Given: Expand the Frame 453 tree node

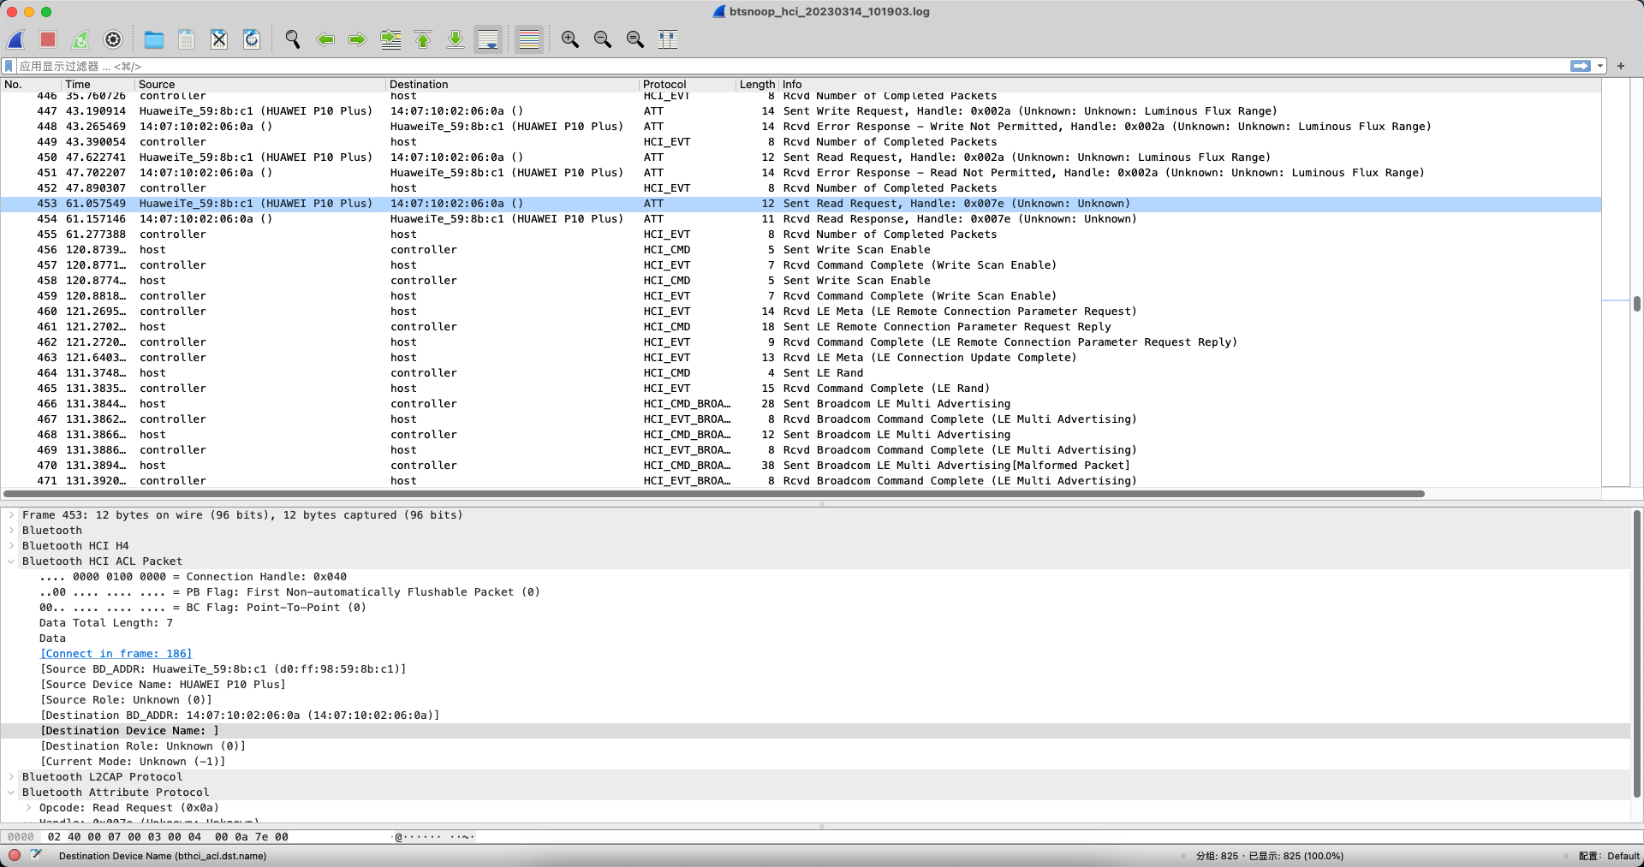Looking at the screenshot, I should pos(11,515).
